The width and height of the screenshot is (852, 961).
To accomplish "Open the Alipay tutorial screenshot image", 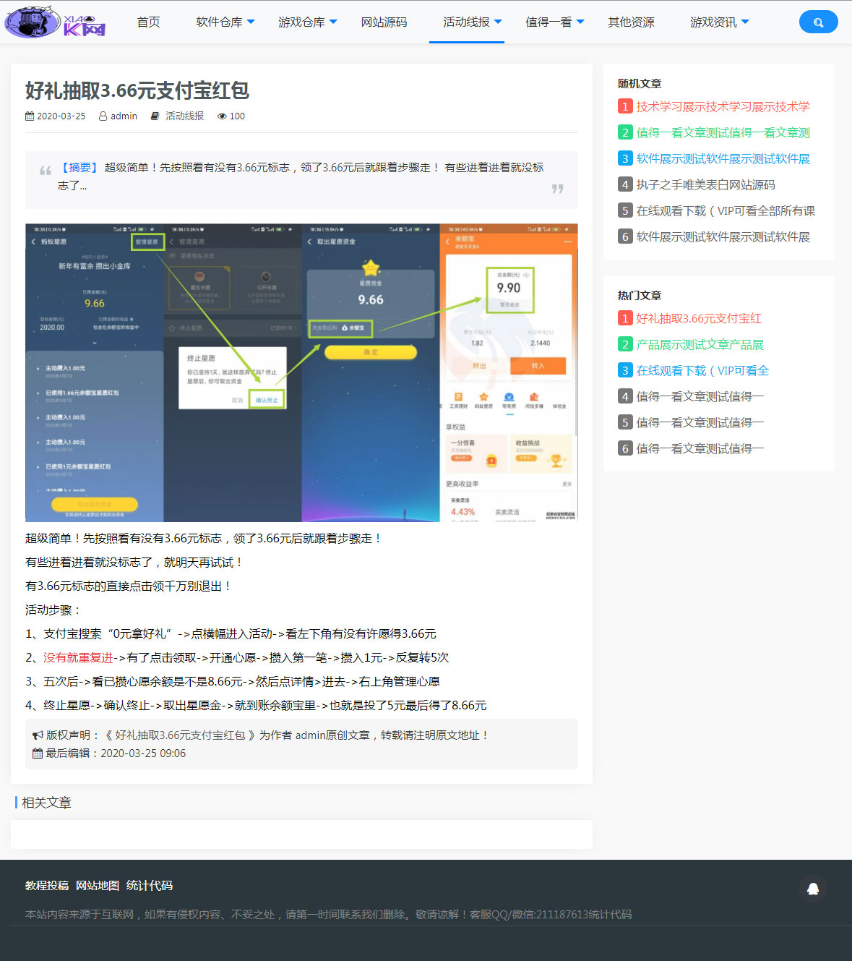I will pos(301,372).
